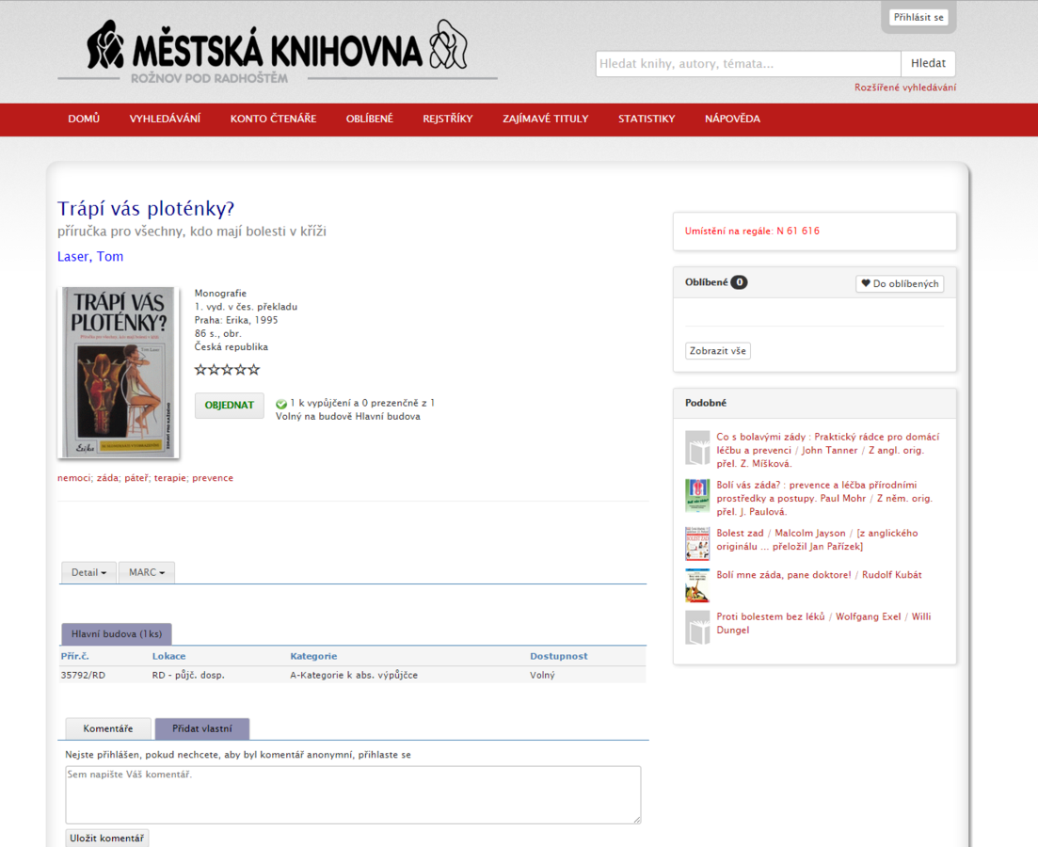This screenshot has width=1038, height=847.
Task: Click the Oblíbené count badge 0
Action: [x=739, y=282]
